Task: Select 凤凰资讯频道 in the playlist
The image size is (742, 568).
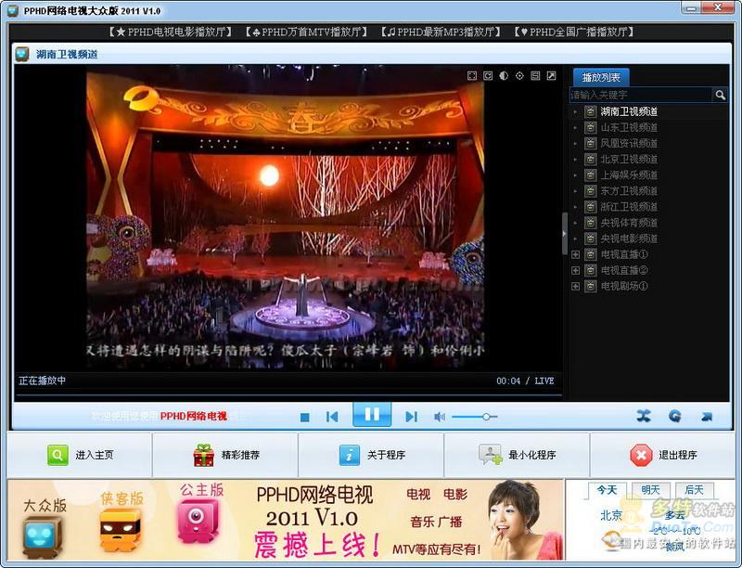Action: click(629, 144)
